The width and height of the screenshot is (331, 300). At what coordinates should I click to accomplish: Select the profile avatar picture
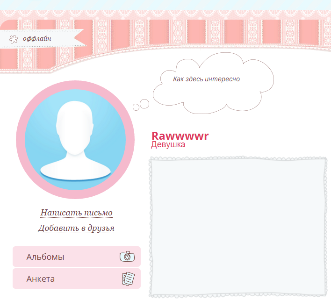pos(75,140)
